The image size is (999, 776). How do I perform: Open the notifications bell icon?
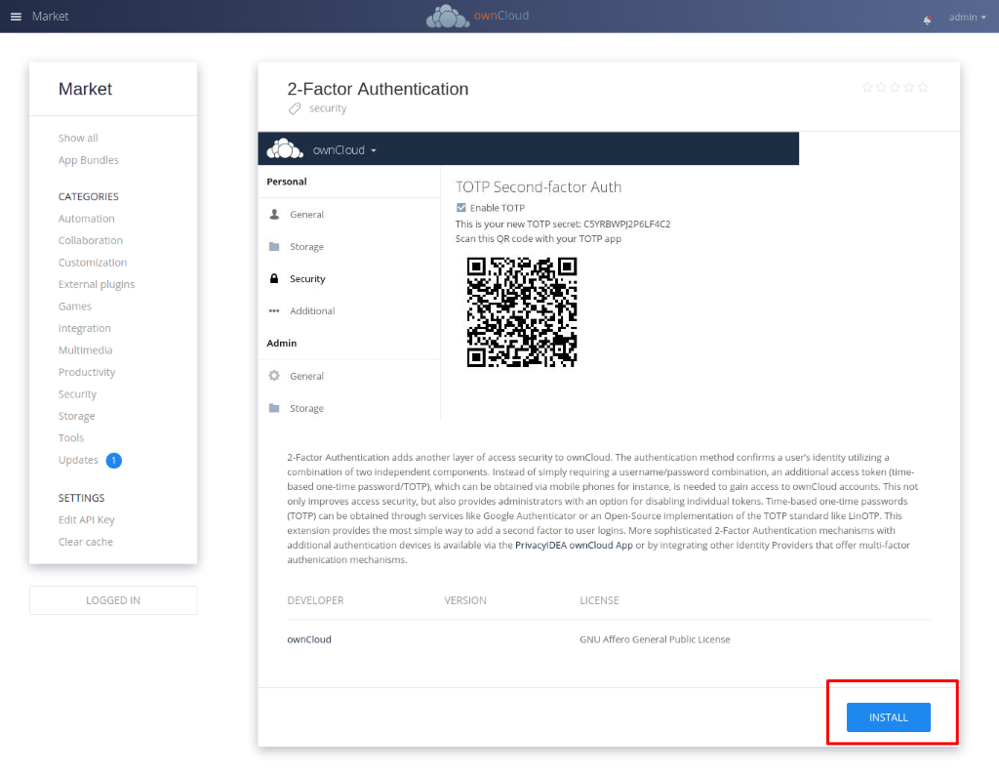tap(926, 19)
